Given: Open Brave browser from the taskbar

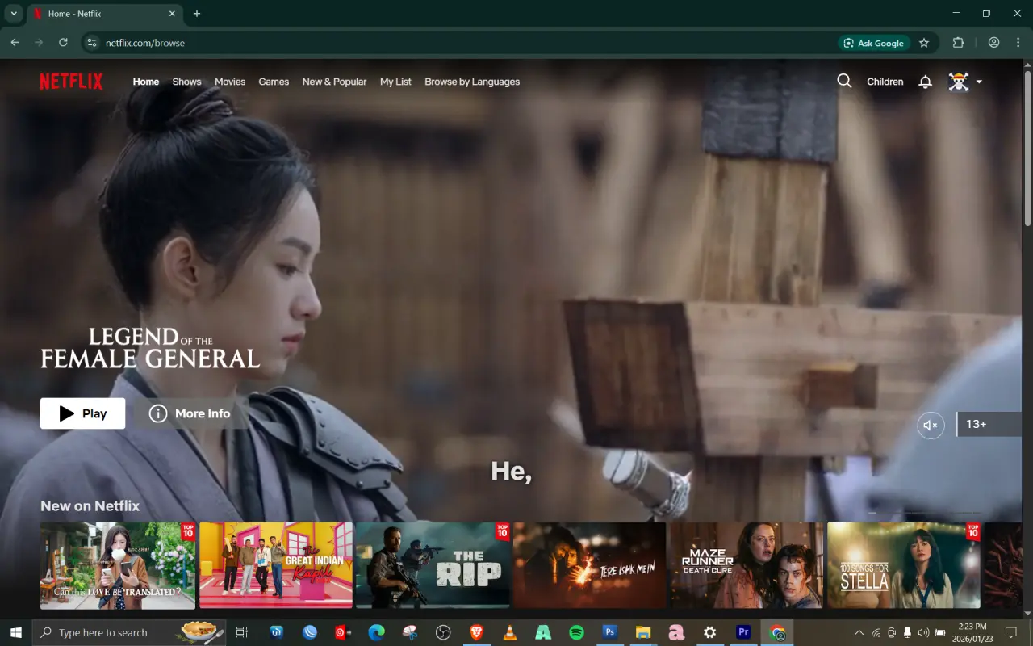Looking at the screenshot, I should (476, 632).
